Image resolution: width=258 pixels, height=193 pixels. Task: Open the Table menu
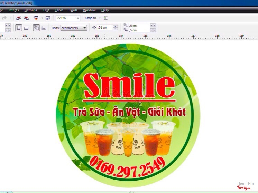59,10
